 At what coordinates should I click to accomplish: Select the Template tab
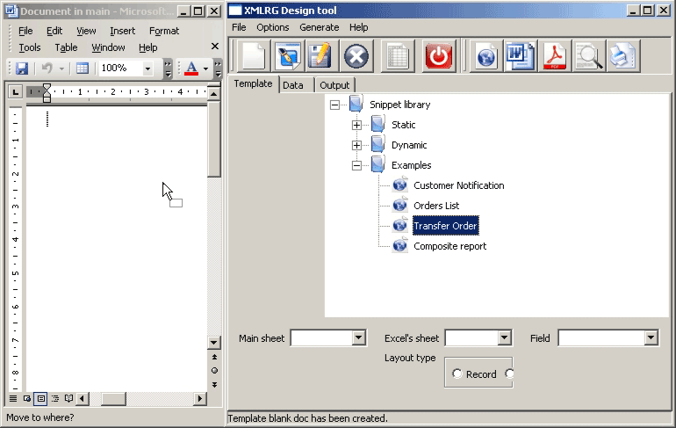coord(253,83)
